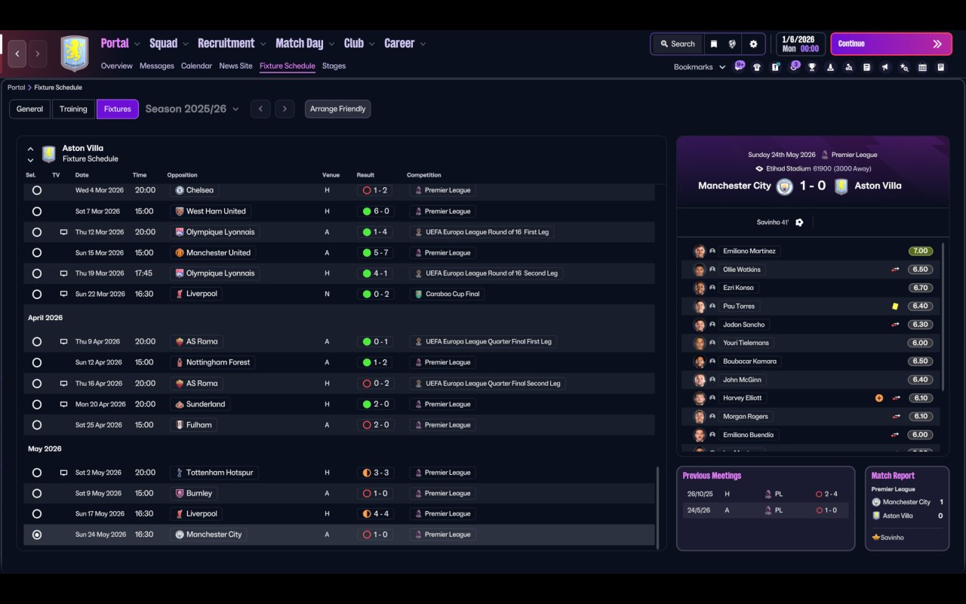Click the gear icon next to Savinho 41'
Image resolution: width=966 pixels, height=604 pixels.
(x=799, y=223)
